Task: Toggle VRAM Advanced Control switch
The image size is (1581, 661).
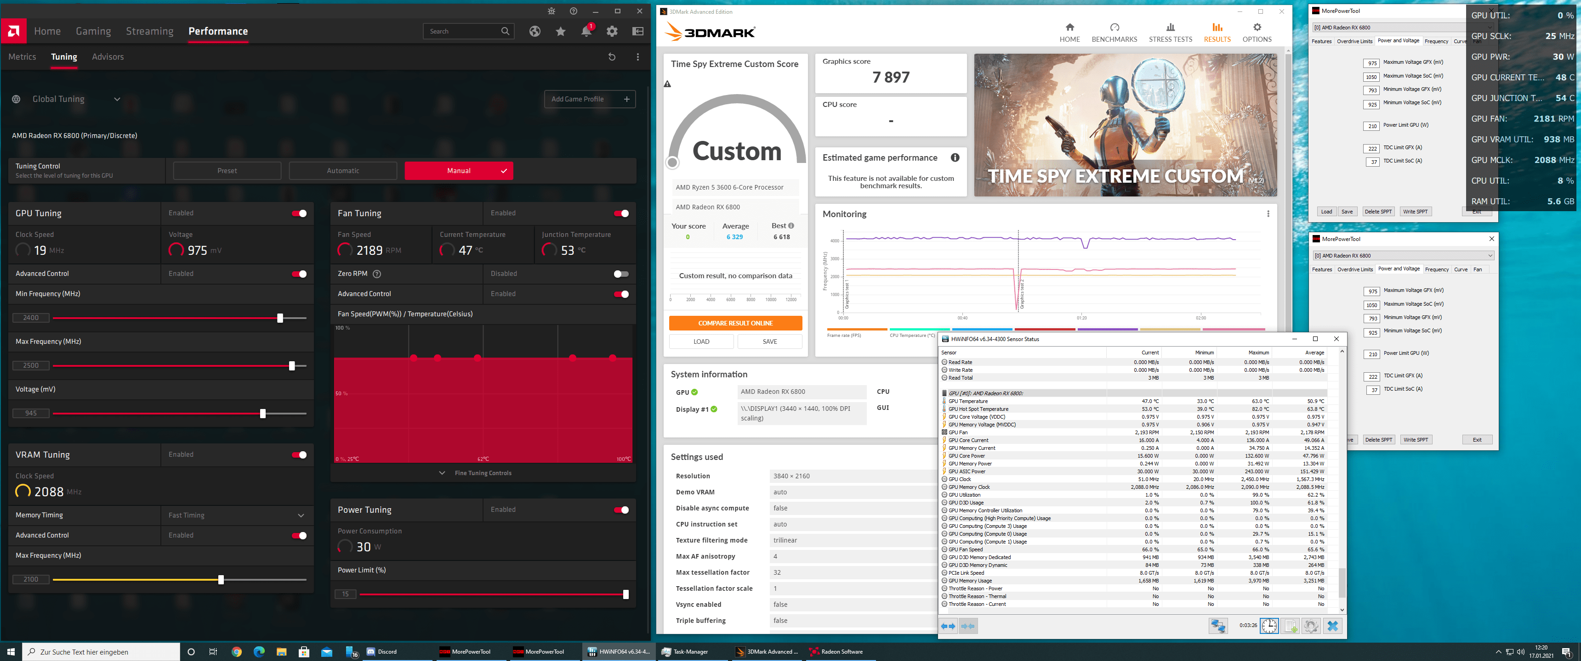Action: click(x=300, y=536)
